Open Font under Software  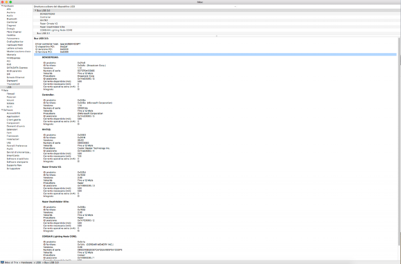pyautogui.click(x=9, y=133)
